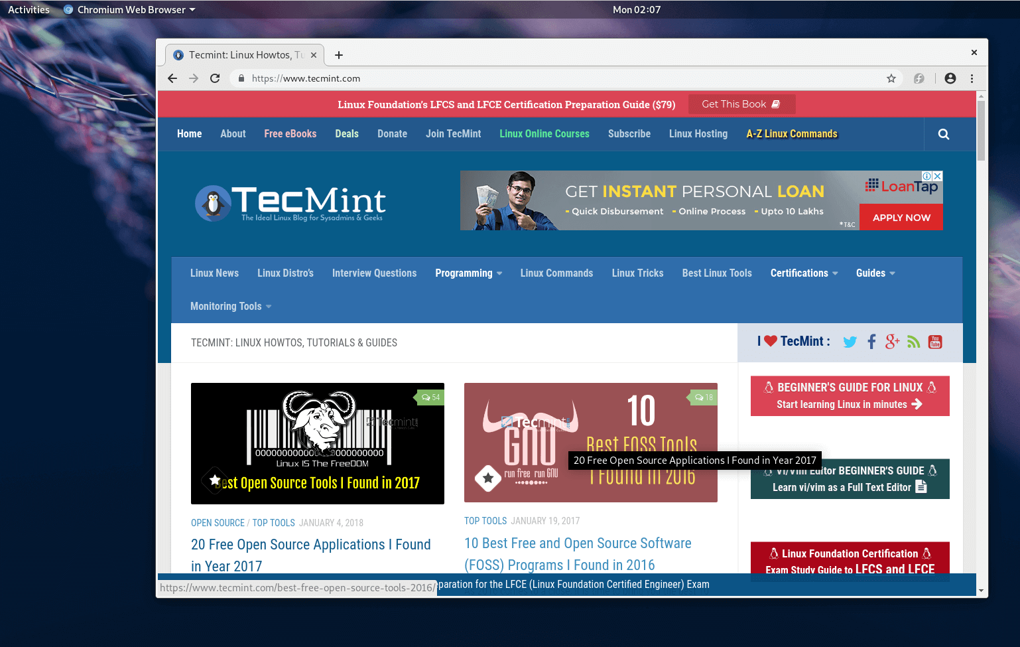Open Linux Online Courses menu item
The width and height of the screenshot is (1020, 647).
[x=544, y=134]
